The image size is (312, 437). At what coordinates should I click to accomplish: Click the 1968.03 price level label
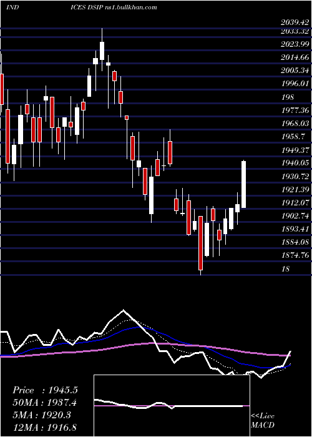295,124
